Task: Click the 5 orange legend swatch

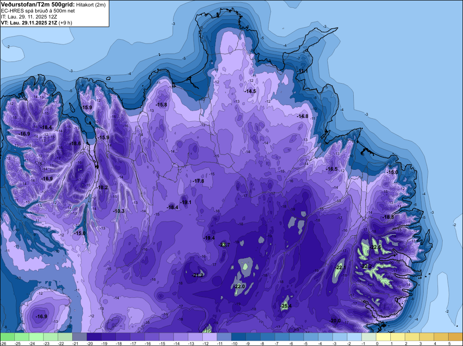Action: 456,337
